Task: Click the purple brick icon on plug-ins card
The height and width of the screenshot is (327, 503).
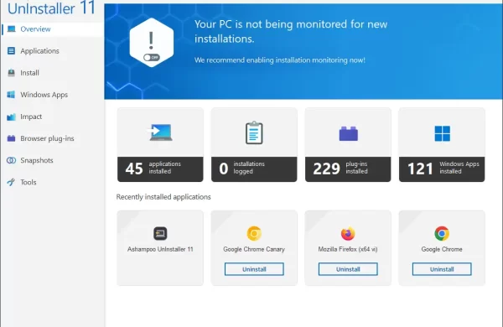Action: 349,133
